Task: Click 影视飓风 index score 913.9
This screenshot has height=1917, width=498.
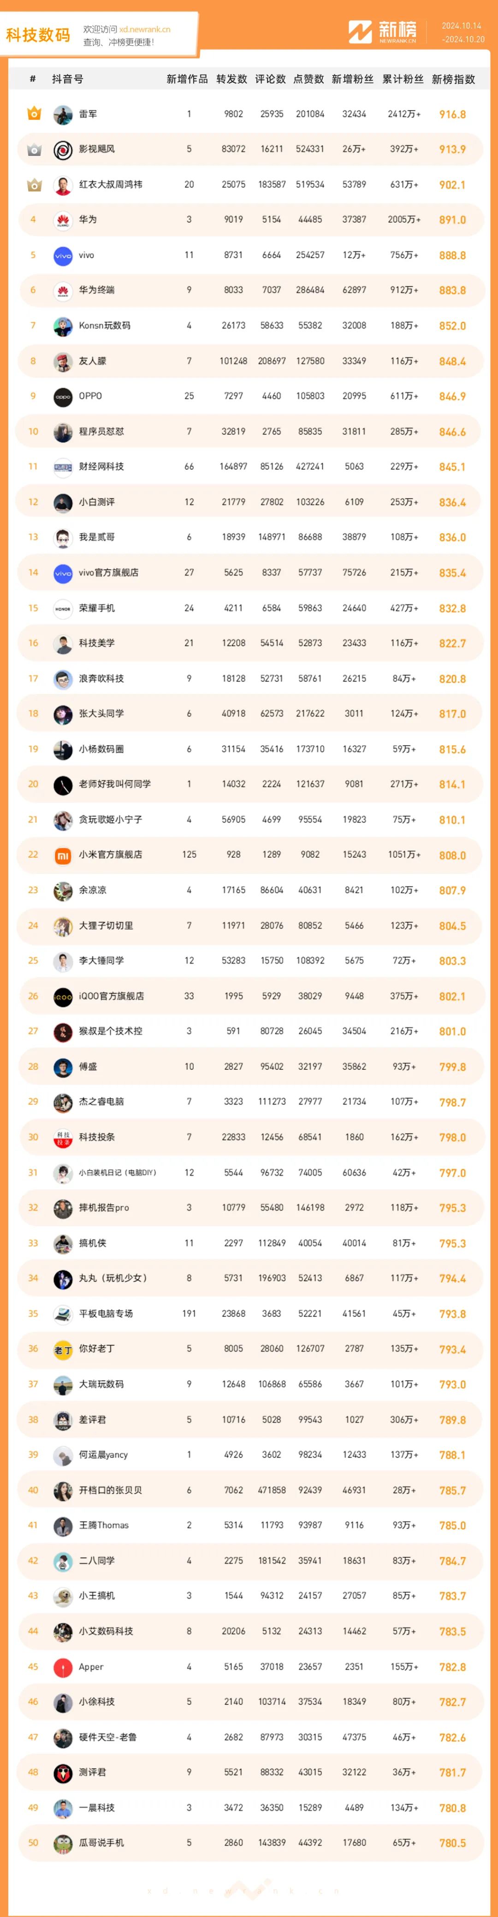Action: click(x=452, y=149)
